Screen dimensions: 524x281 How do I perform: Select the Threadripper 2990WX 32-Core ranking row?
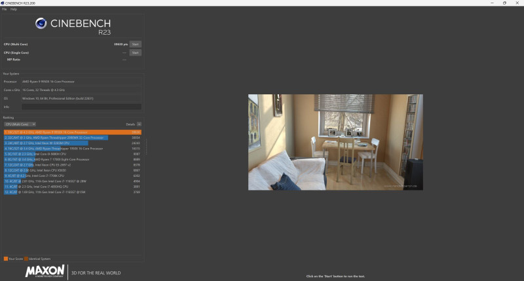pos(73,138)
